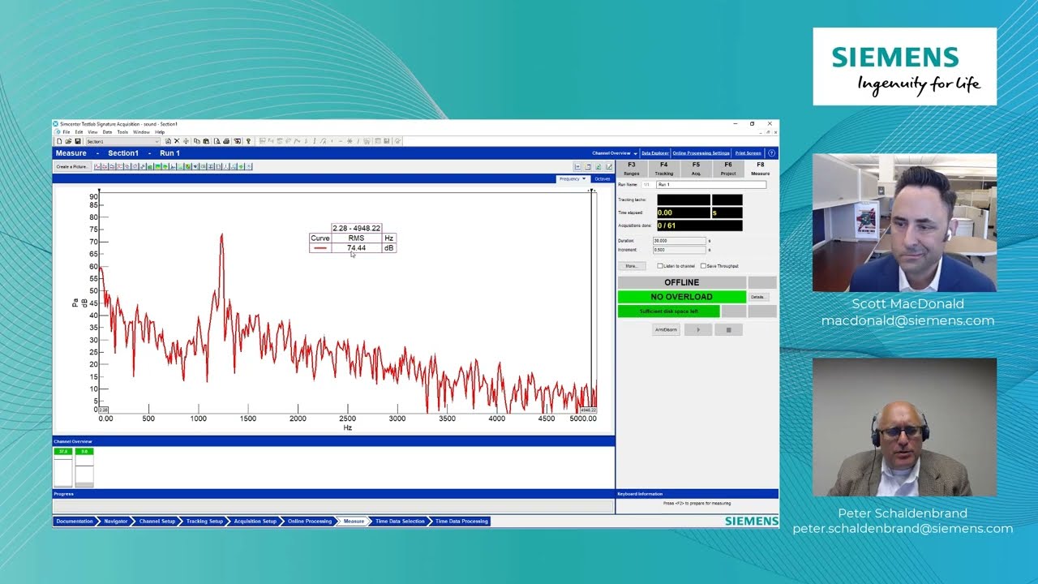Open the Online Processing Settings link
The width and height of the screenshot is (1038, 584).
701,153
